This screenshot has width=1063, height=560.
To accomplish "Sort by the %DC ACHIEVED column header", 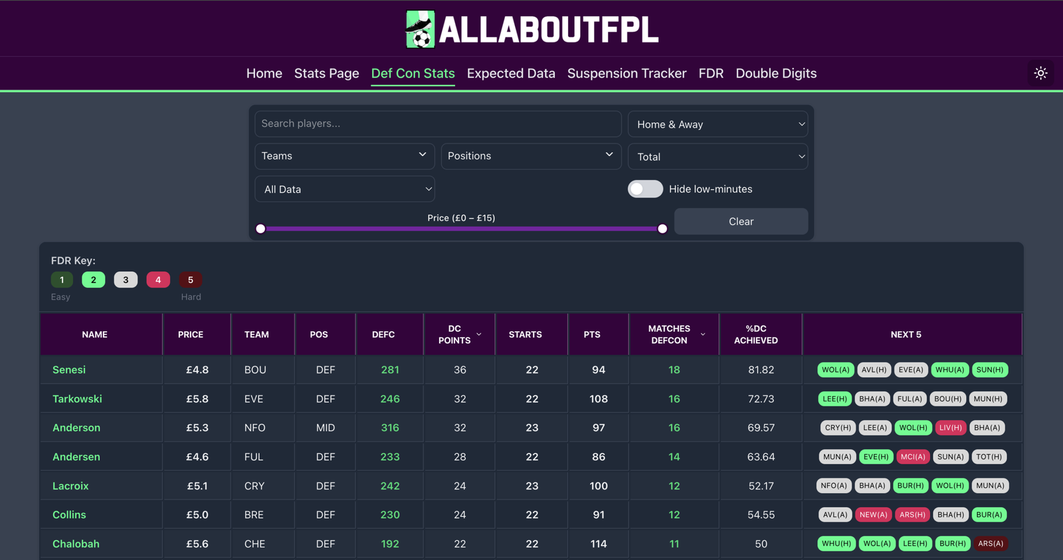I will [761, 334].
